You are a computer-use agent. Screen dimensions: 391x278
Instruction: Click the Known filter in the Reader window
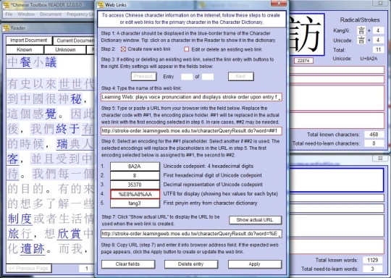point(25,50)
